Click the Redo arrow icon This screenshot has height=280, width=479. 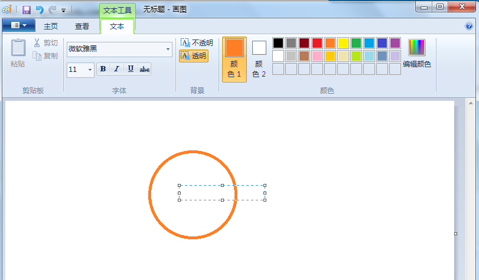(x=53, y=10)
